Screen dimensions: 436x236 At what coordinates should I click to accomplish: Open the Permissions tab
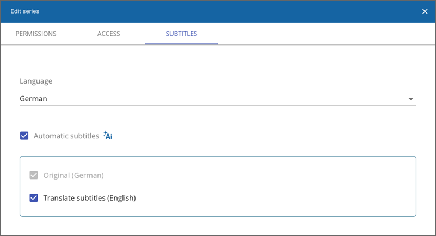pos(36,34)
